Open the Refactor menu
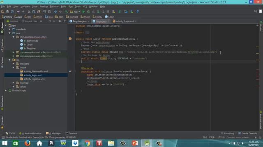Viewport: 263px width, 147px height. (54, 7)
